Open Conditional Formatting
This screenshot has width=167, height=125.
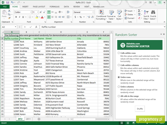[101, 15]
